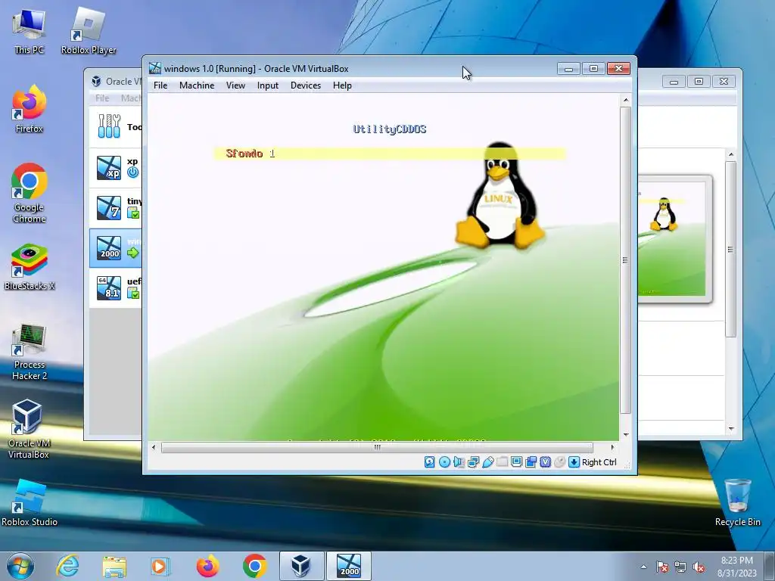Open the Oracle VM VirtualBox desktop shortcut

point(28,430)
